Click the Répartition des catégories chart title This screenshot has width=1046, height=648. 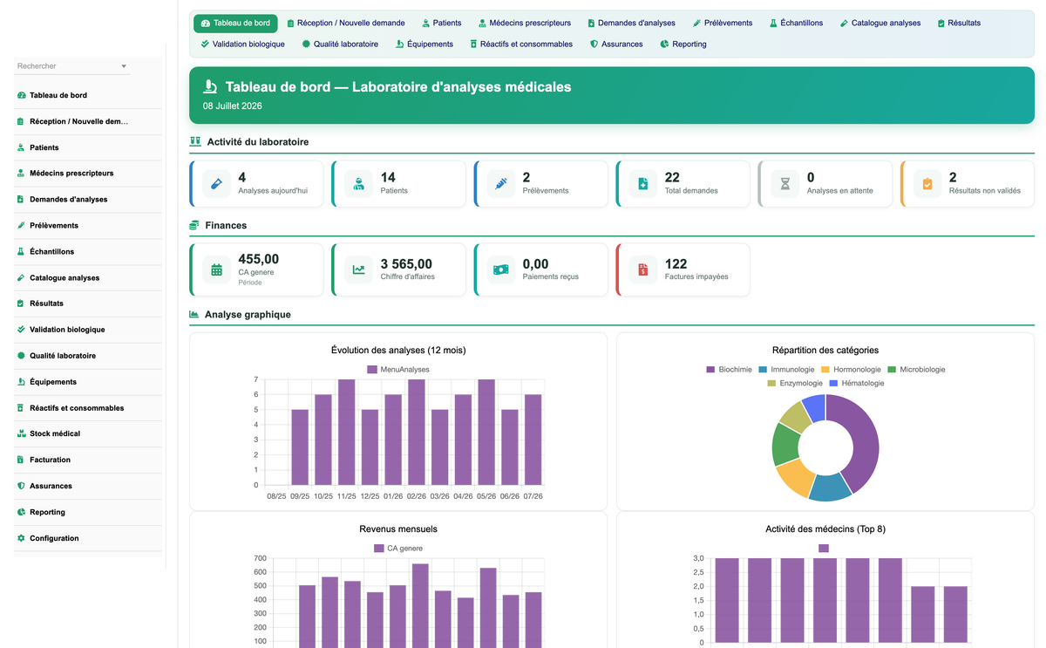coord(825,351)
